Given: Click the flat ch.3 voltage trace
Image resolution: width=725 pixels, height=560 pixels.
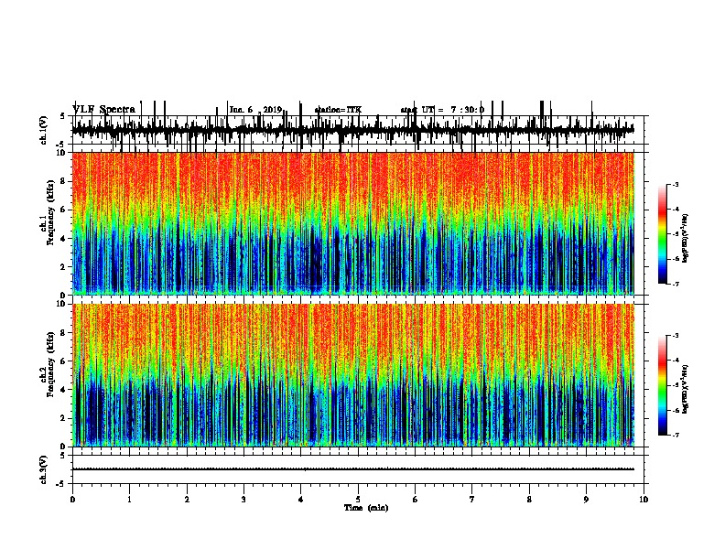Looking at the screenshot, I should 352,469.
